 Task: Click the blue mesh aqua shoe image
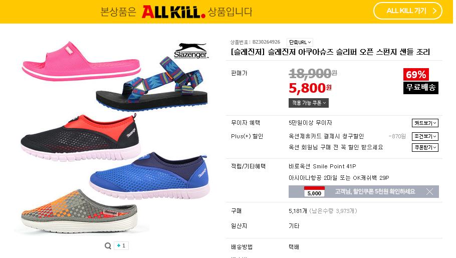point(149,175)
